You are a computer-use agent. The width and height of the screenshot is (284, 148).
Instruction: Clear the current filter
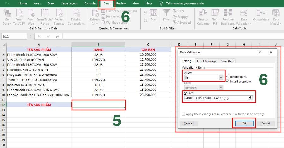click(179, 11)
